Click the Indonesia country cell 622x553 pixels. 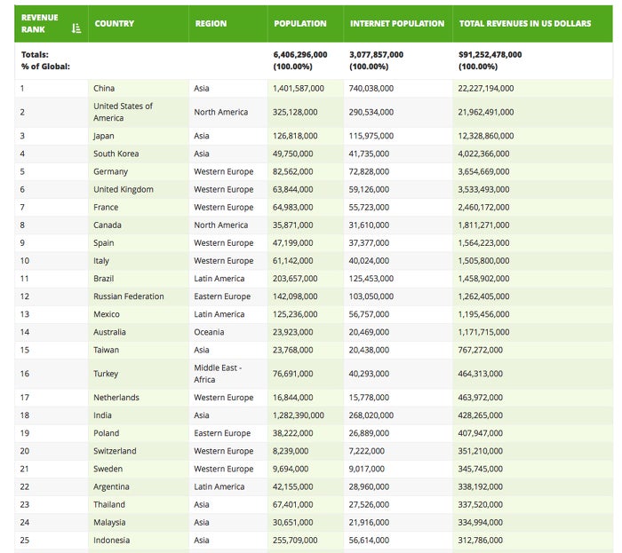pyautogui.click(x=112, y=540)
